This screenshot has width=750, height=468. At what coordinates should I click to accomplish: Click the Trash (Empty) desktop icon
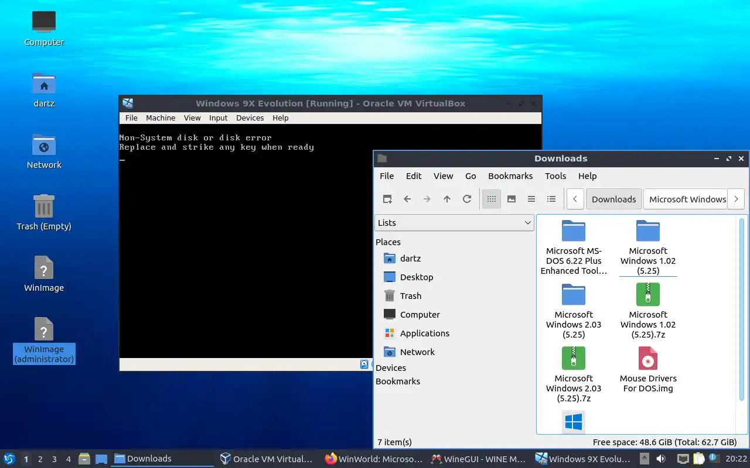pos(44,213)
